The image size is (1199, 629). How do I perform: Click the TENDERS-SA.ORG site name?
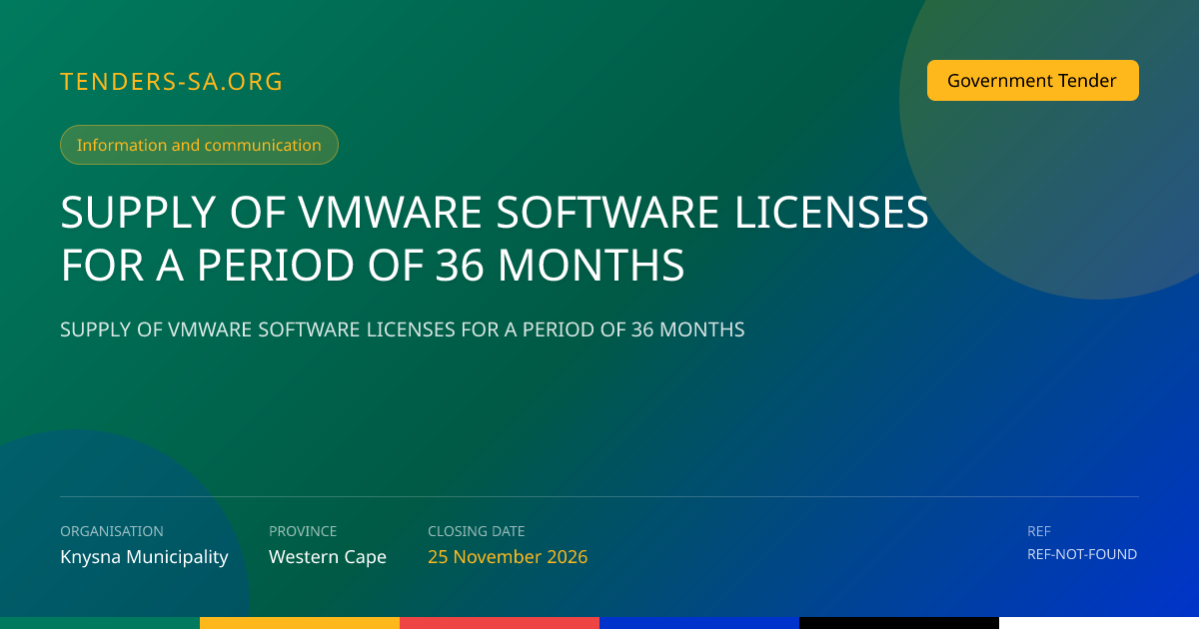172,82
